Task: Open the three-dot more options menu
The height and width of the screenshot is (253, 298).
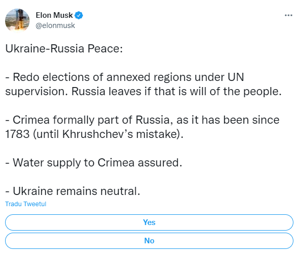Action: 288,15
